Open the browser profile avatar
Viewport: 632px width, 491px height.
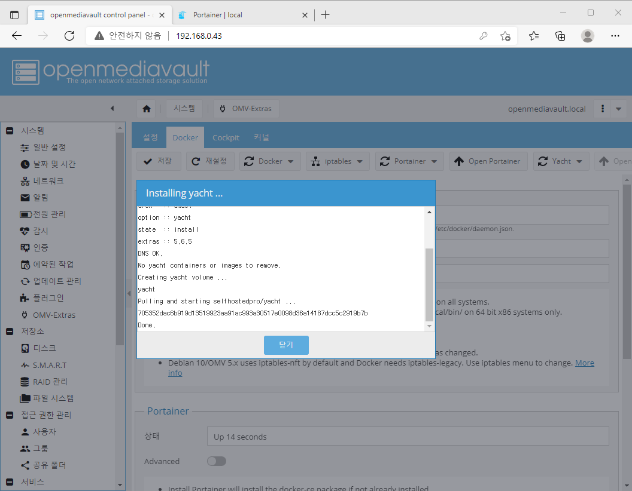click(588, 36)
